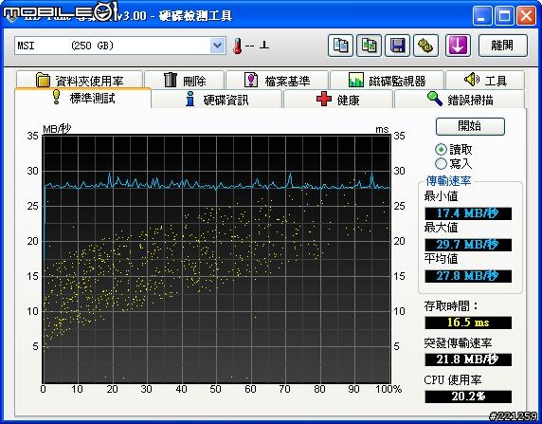This screenshot has height=424, width=542.
Task: Open the 磁碟監視器 disk monitor tab
Action: click(387, 81)
